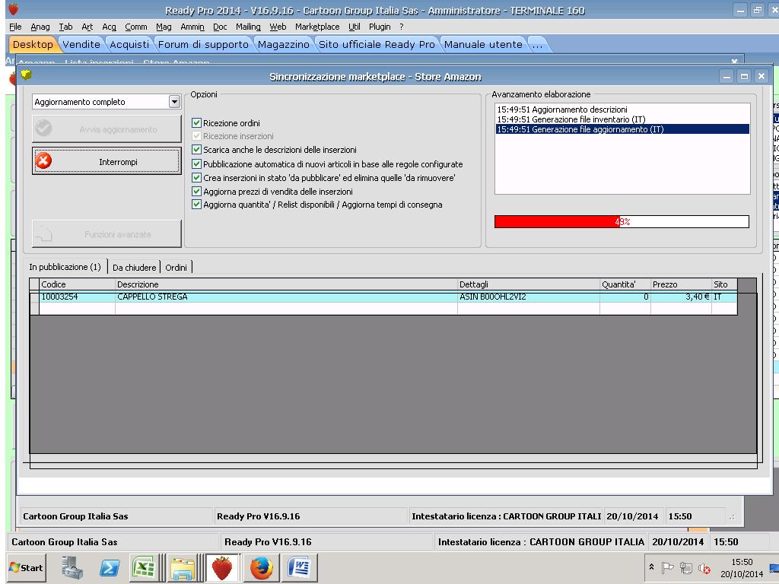
Task: Click the Descrizione column header
Action: pyautogui.click(x=286, y=284)
